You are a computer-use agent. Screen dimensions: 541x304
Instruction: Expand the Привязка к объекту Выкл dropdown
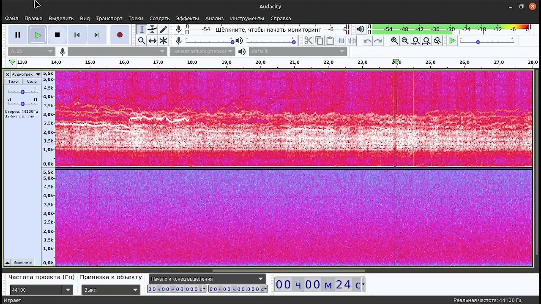111,290
